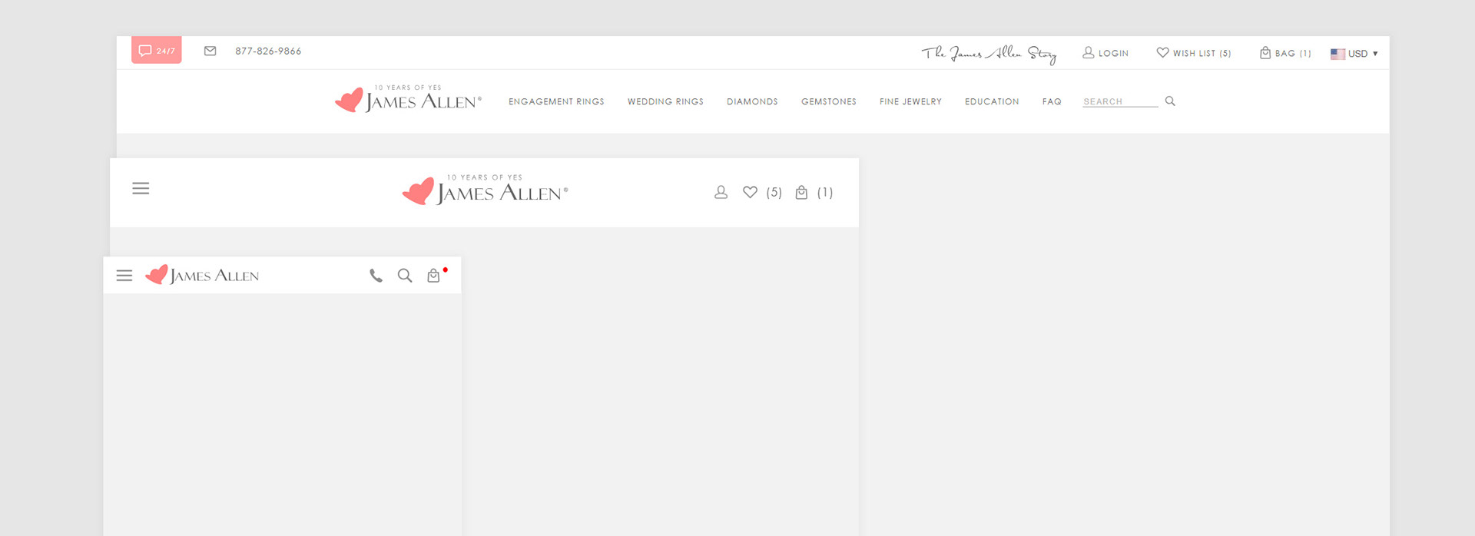Image resolution: width=1475 pixels, height=536 pixels.
Task: Open the hamburger menu in the tablet header
Action: click(x=141, y=188)
